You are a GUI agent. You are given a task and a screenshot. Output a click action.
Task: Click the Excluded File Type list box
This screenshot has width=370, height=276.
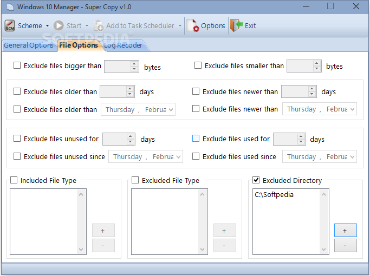point(170,221)
